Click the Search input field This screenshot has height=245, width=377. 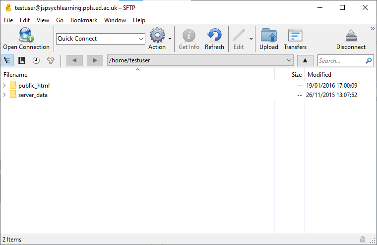click(341, 60)
